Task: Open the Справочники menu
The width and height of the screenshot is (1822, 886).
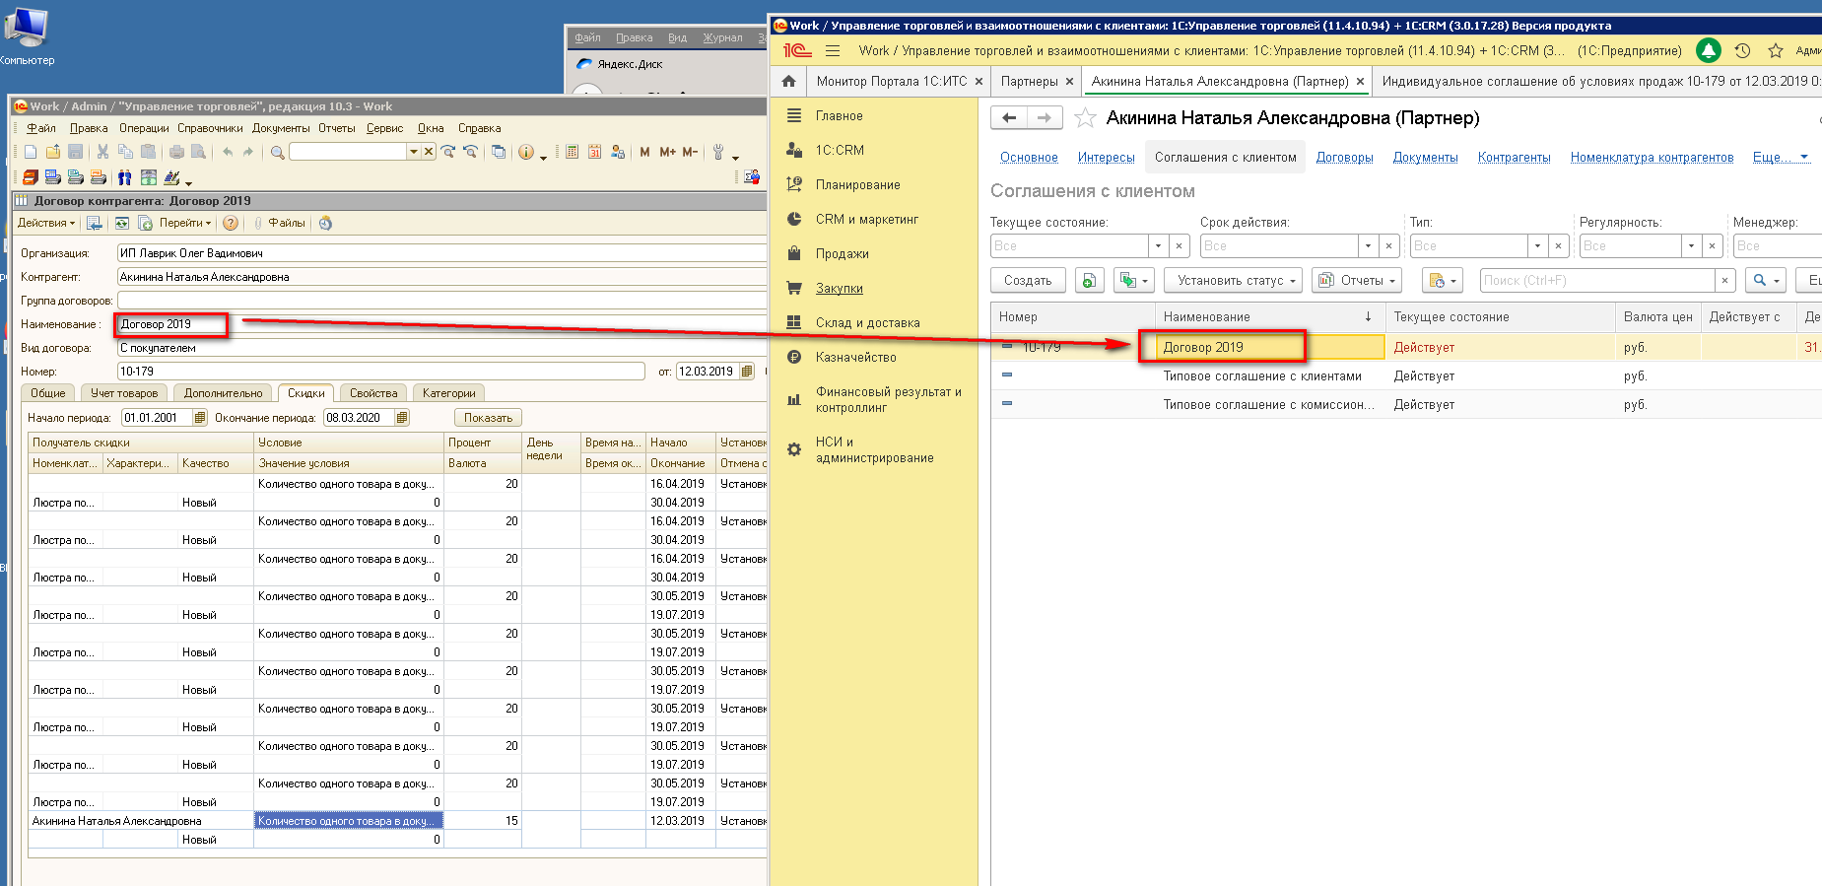Action: [x=210, y=128]
